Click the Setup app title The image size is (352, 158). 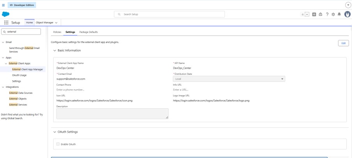[x=16, y=23]
